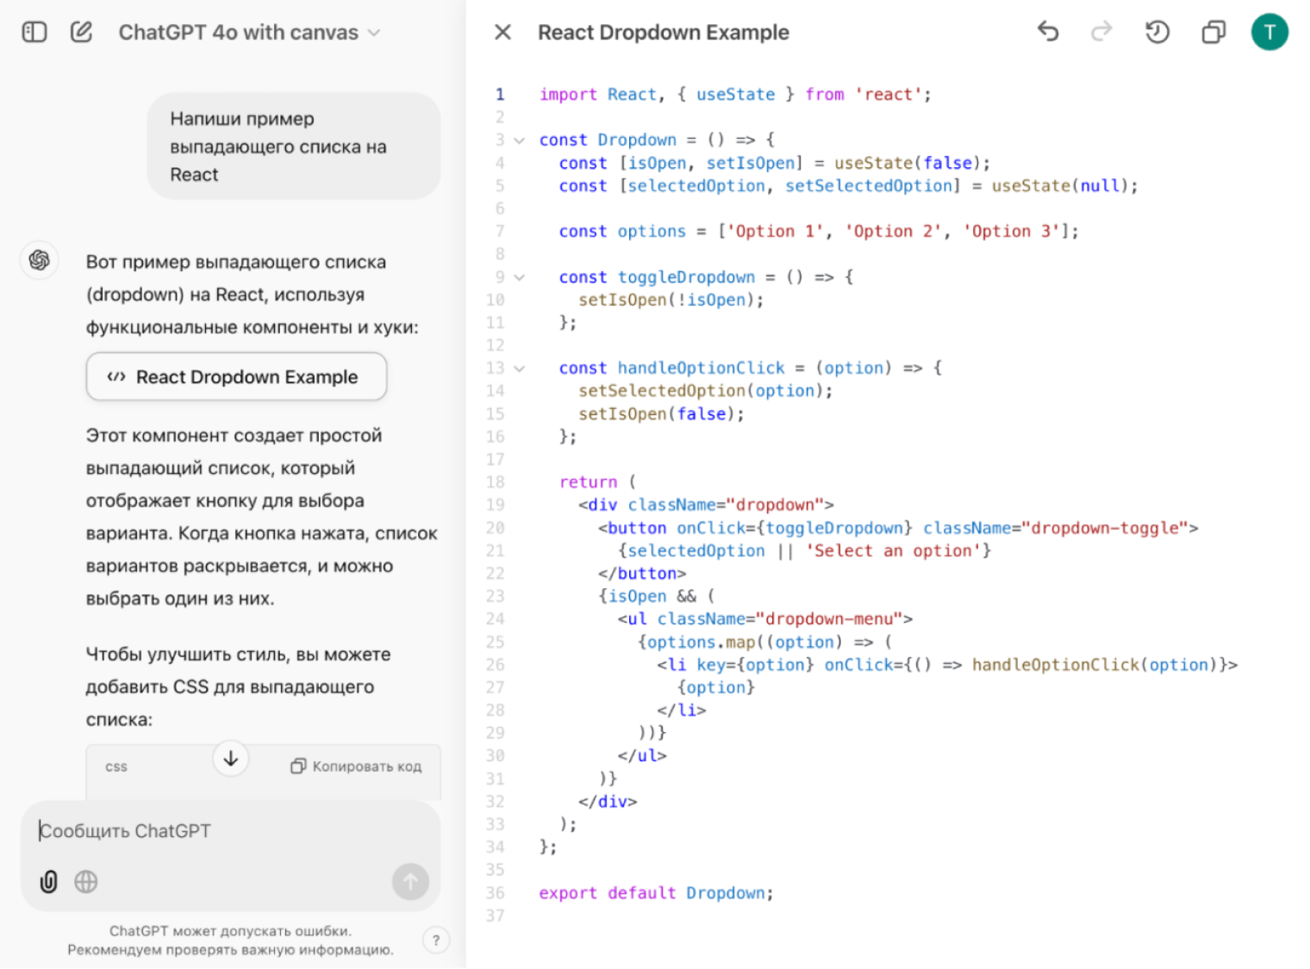Click setSelectedOption(option) on line 14
Screen dimensions: 1310x969
tap(701, 391)
